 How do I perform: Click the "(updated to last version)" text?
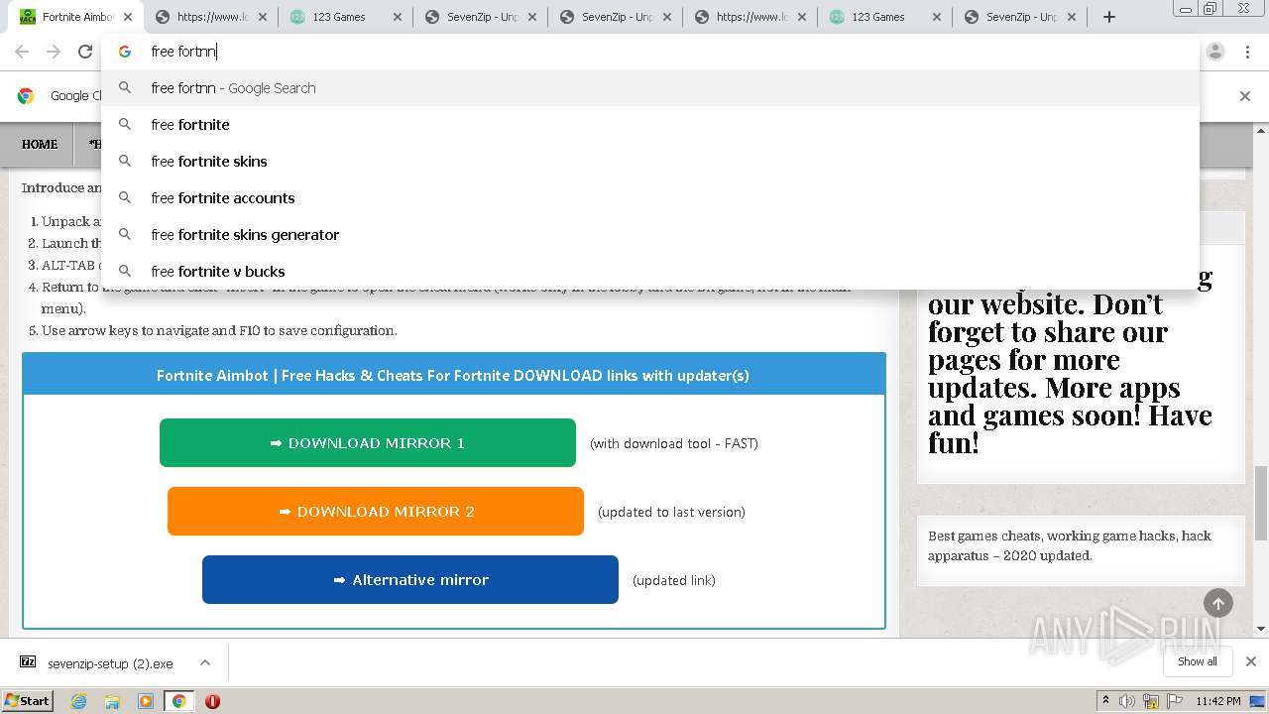(671, 512)
